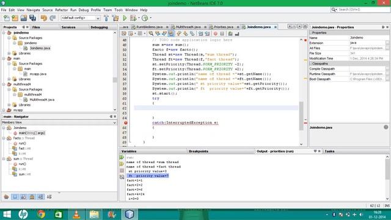Collapse the sum class node in Navigator
Viewport: 391px width, 220px height.
click(x=4, y=159)
